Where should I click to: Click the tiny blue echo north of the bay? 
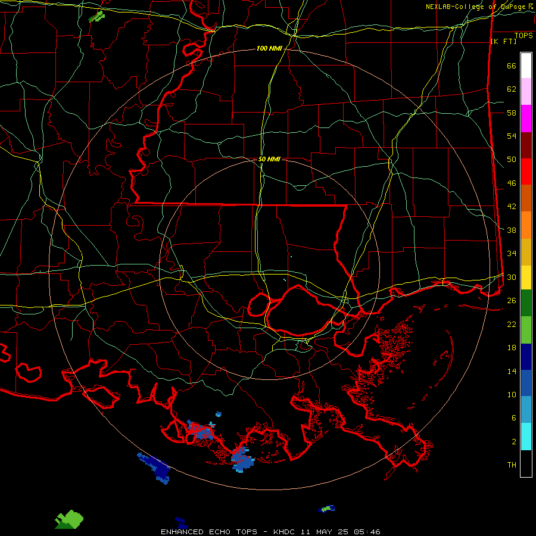(x=219, y=414)
